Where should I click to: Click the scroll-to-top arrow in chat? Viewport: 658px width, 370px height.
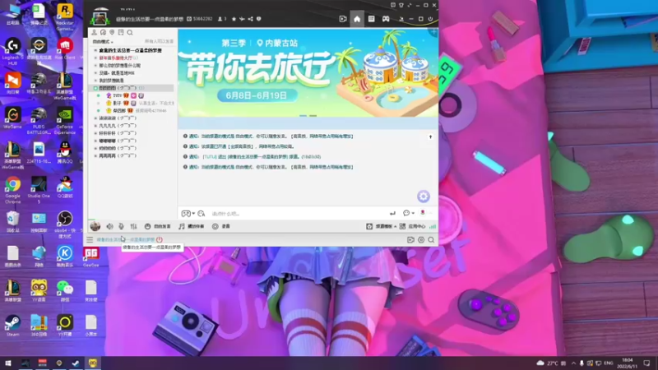(x=430, y=136)
